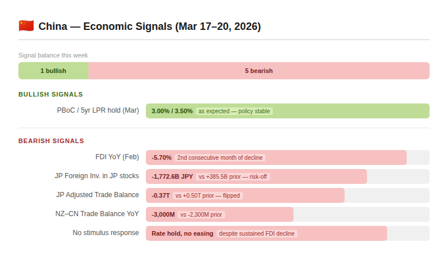The image size is (448, 269).
Task: Click the China flag icon
Action: [26, 26]
